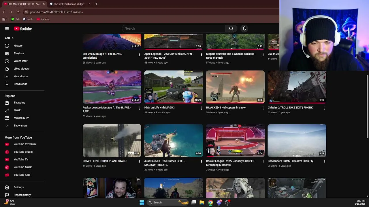Open Rocket League H.I.V.E. RAW thumbnail
The width and height of the screenshot is (369, 207).
pyautogui.click(x=112, y=87)
